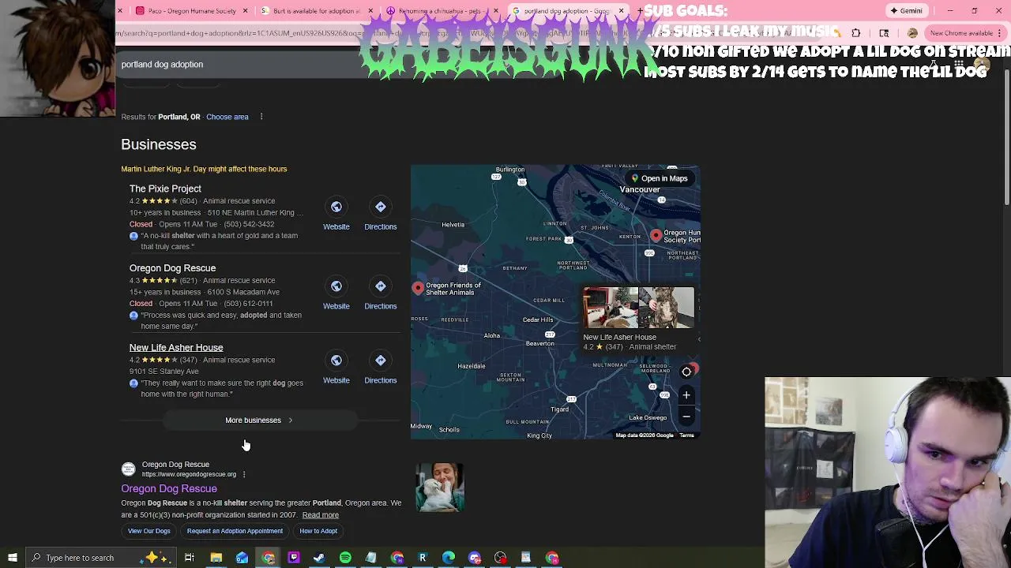Screen dimensions: 1011x568
Task: Open Gemini button in Chrome
Action: (x=906, y=11)
